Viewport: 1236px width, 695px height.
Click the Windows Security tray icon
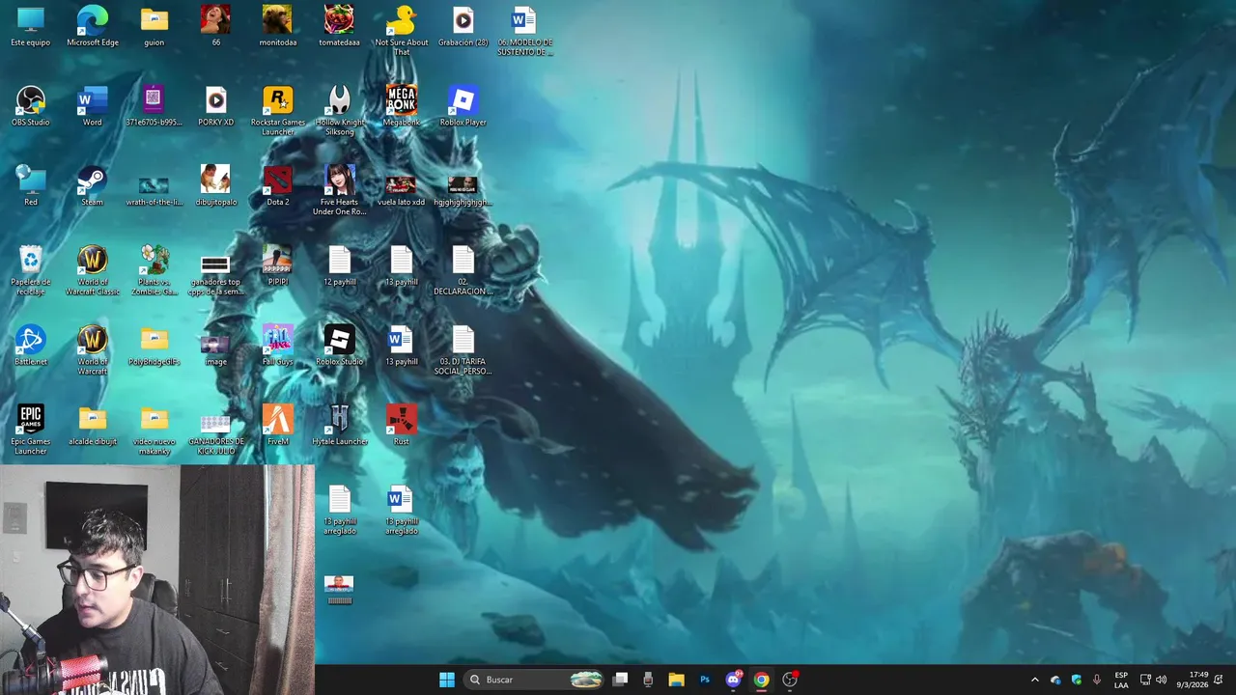(x=1076, y=680)
